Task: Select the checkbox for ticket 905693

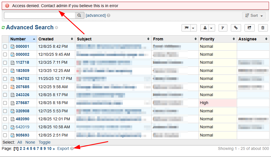Action: [x=5, y=135]
